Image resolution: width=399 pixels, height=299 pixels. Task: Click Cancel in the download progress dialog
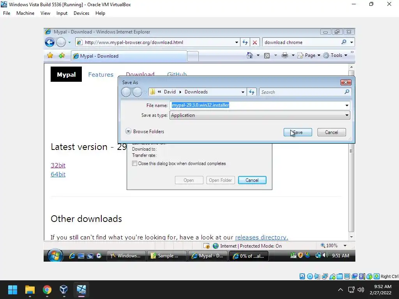point(252,180)
